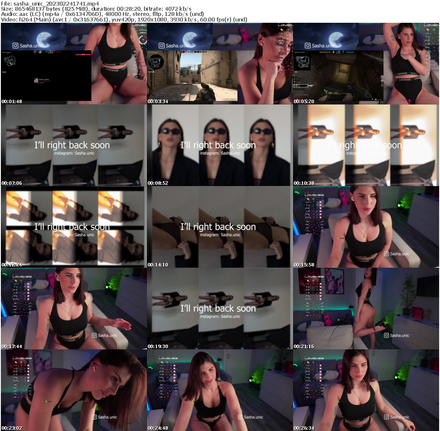Click the kill-feed banner in the CS:GO HUD

tap(82, 55)
